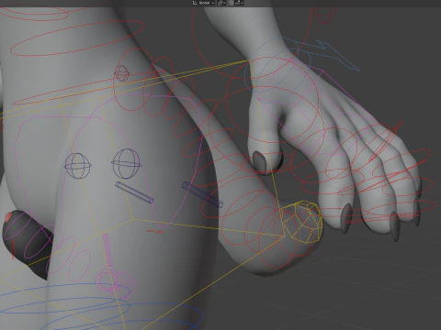
Task: Select the magenta gear-shaped control widget
Action: pos(116,282)
